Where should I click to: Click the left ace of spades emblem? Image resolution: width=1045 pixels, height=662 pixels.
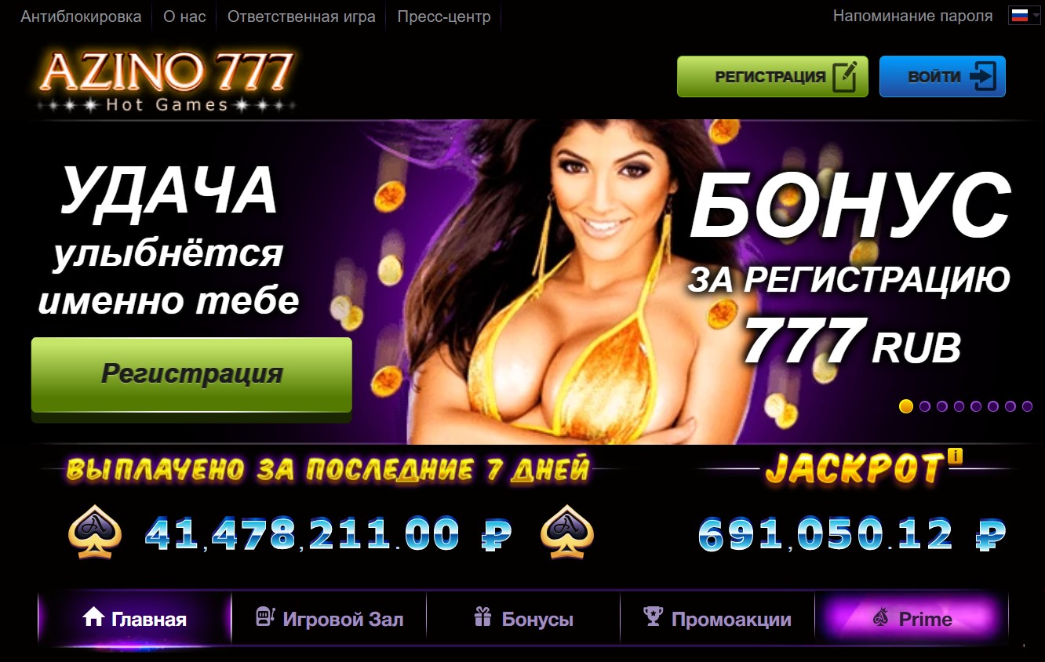pos(95,533)
